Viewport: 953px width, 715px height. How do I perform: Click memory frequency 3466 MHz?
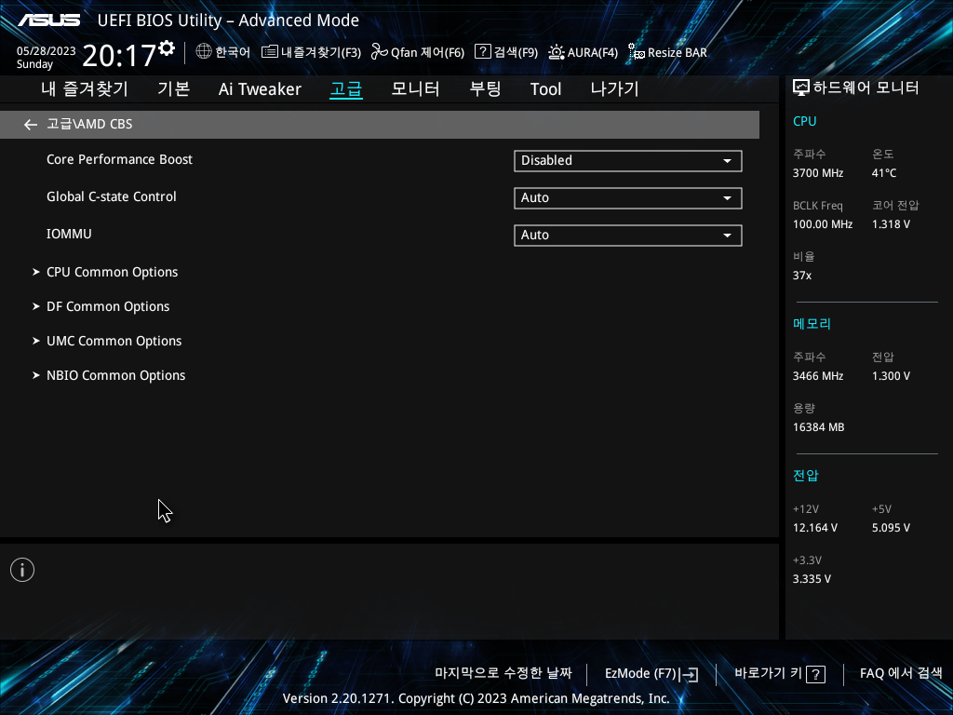pyautogui.click(x=818, y=376)
